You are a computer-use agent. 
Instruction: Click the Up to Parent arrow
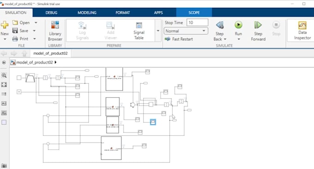(x=24, y=54)
